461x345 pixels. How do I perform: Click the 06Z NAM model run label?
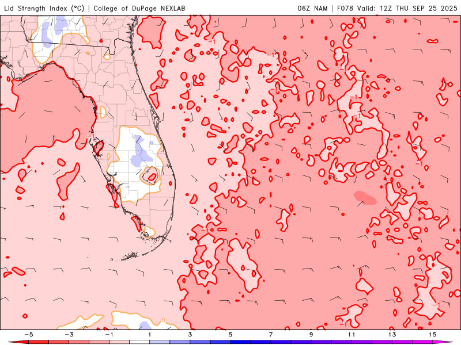pyautogui.click(x=312, y=8)
